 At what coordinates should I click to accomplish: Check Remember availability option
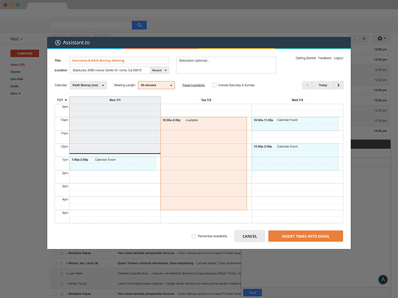click(194, 236)
